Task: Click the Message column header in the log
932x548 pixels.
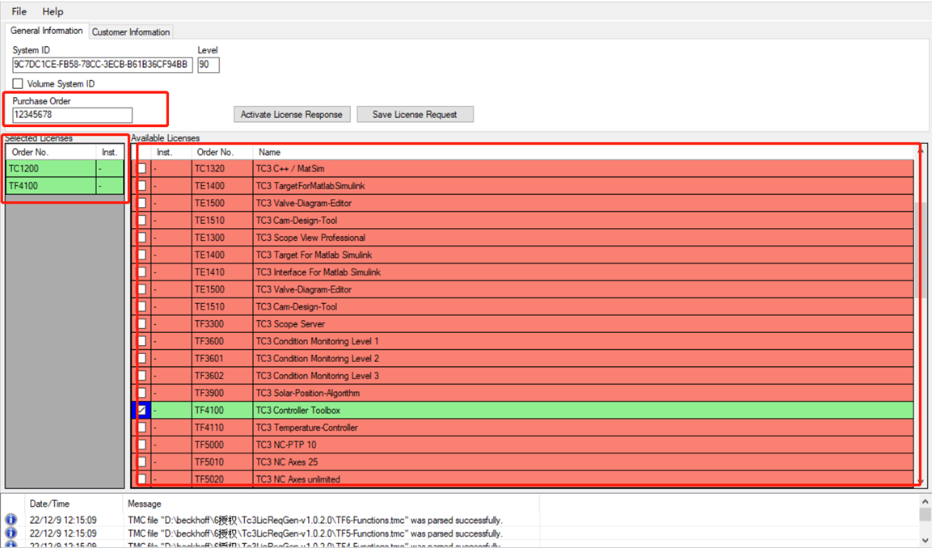Action: pyautogui.click(x=331, y=504)
